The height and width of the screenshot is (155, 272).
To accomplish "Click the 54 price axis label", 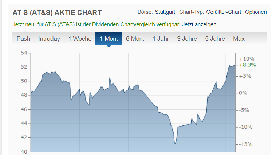I will [24, 53].
